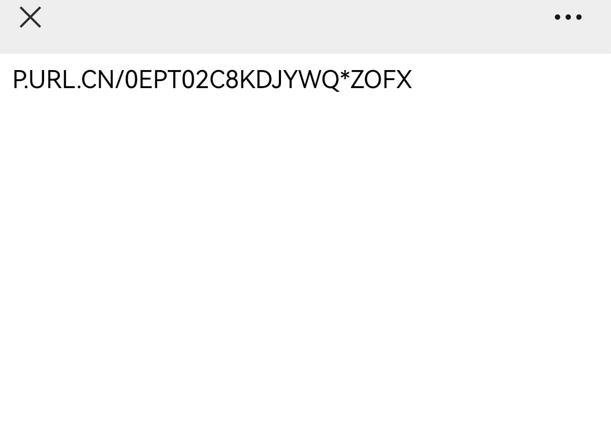
Task: Click the leftmost dot of the more icon
Action: (x=557, y=17)
